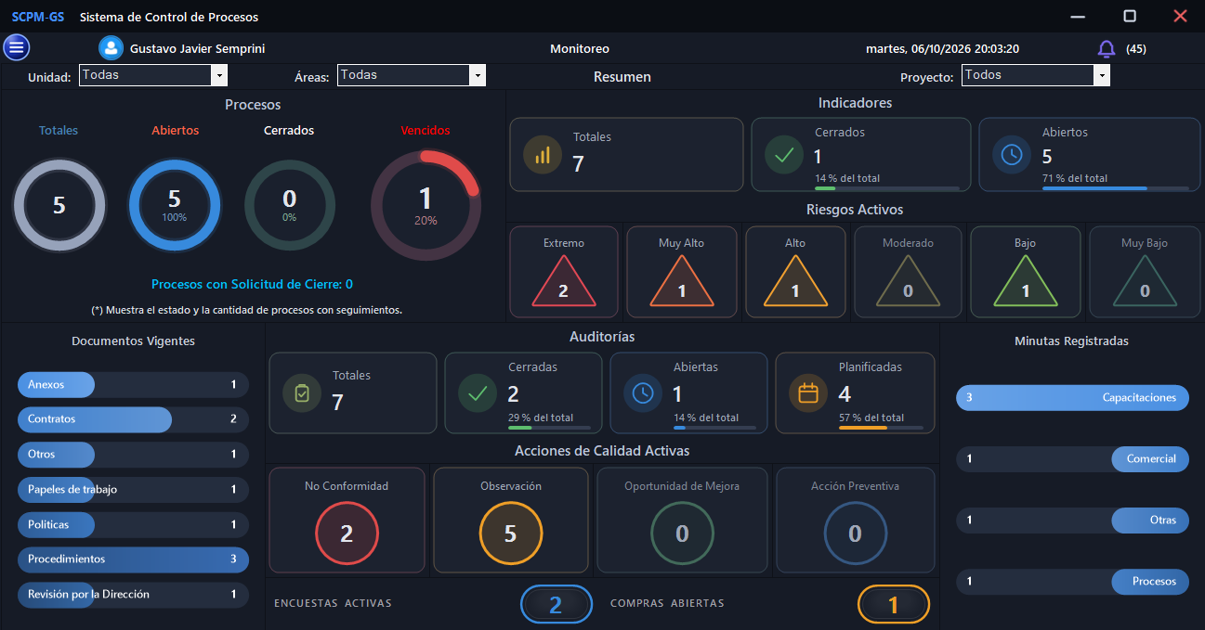Click the Procesos Abiertos ring gauge
Image resolution: width=1205 pixels, height=630 pixels.
tap(175, 205)
